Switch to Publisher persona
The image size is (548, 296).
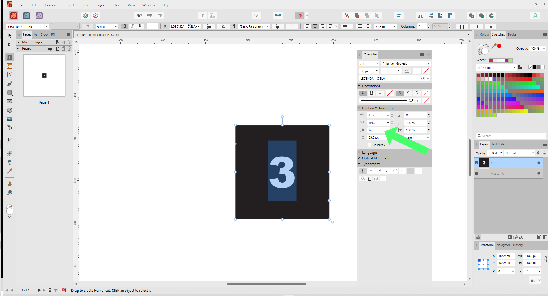[x=13, y=16]
